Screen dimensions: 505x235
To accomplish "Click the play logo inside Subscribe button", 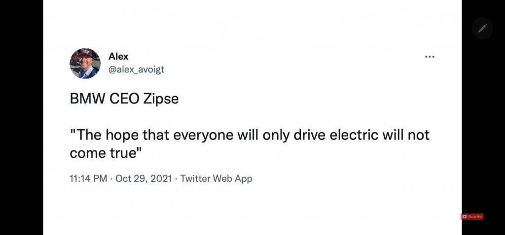I will click(465, 217).
